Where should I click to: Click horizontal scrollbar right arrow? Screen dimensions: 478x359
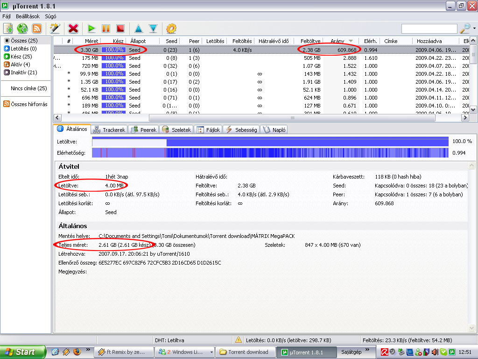[465, 117]
